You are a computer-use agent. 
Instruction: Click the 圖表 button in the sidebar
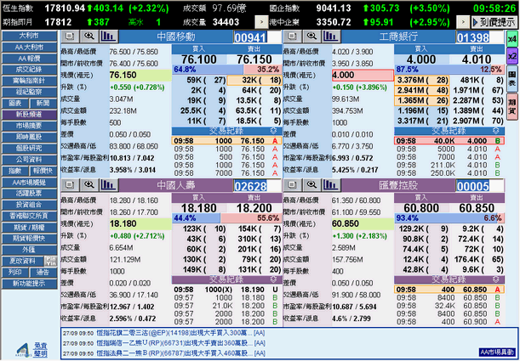[x=15, y=104]
